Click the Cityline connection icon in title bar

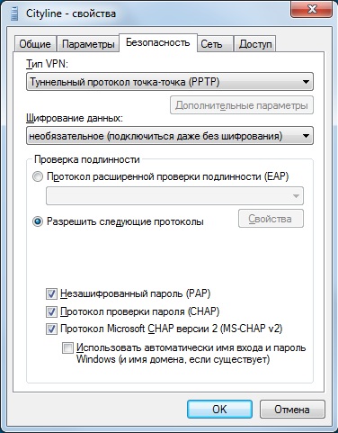(x=16, y=14)
